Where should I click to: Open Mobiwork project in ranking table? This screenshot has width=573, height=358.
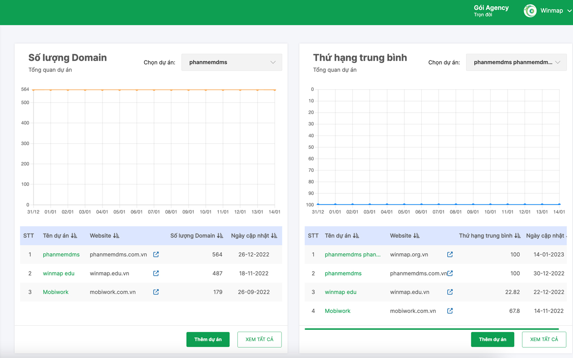coord(338,311)
